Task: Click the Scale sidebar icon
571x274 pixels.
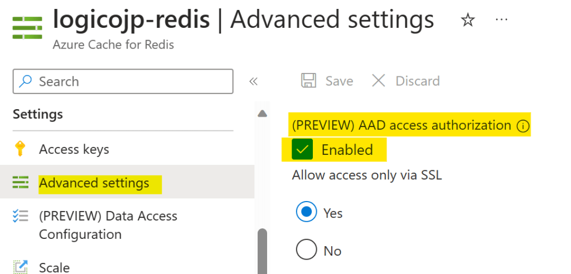Action: (x=20, y=267)
